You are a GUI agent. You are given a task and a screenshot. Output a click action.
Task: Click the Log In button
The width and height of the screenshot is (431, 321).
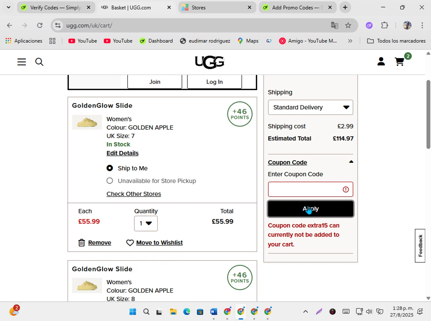click(214, 82)
